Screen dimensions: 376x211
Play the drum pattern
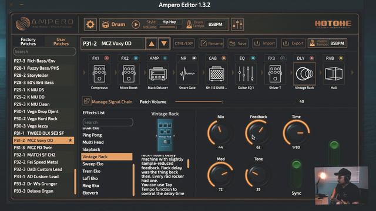tap(136, 25)
